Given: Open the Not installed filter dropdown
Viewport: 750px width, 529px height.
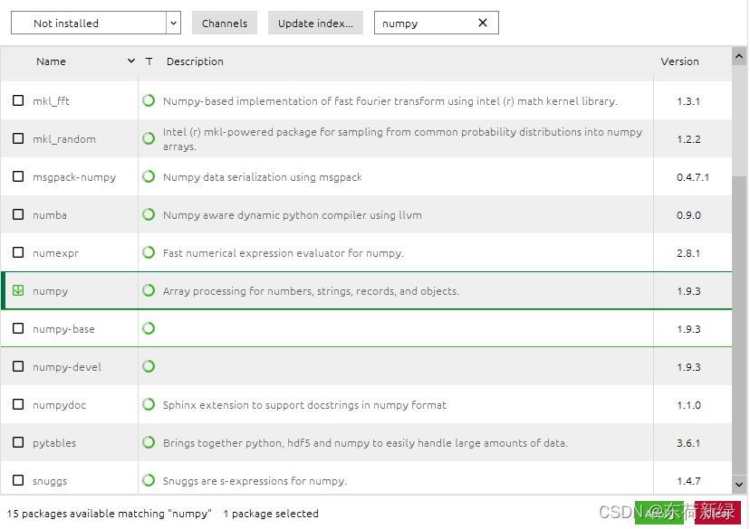Looking at the screenshot, I should (x=96, y=23).
